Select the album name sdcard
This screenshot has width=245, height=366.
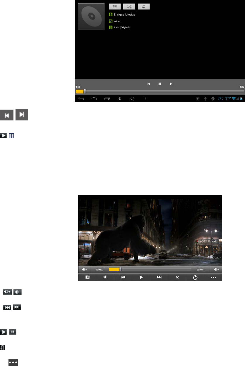(117, 21)
